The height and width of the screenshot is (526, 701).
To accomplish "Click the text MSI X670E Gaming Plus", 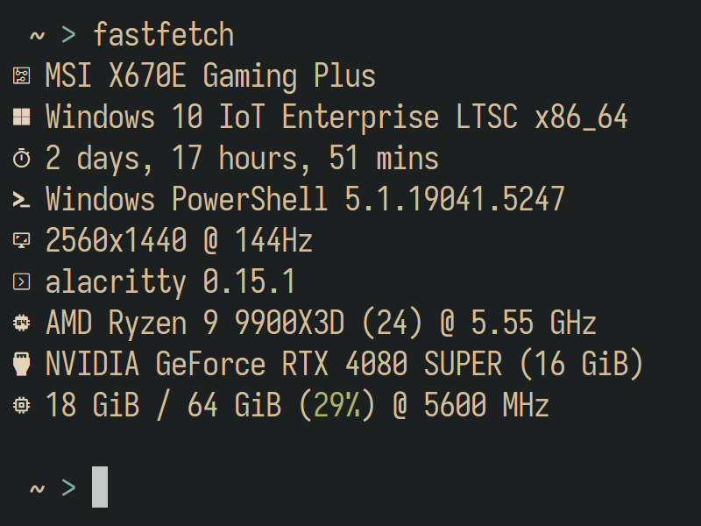I will 210,76.
